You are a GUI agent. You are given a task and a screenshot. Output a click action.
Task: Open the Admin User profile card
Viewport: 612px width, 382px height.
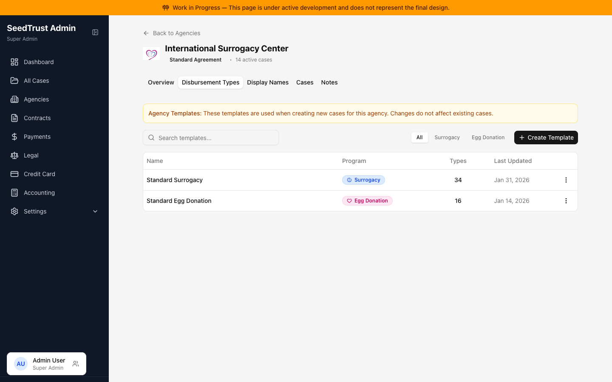pos(46,364)
